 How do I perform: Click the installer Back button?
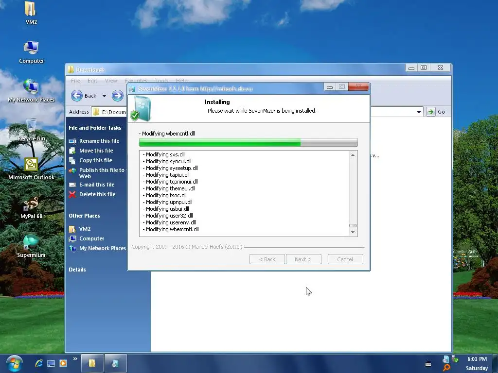(x=267, y=259)
